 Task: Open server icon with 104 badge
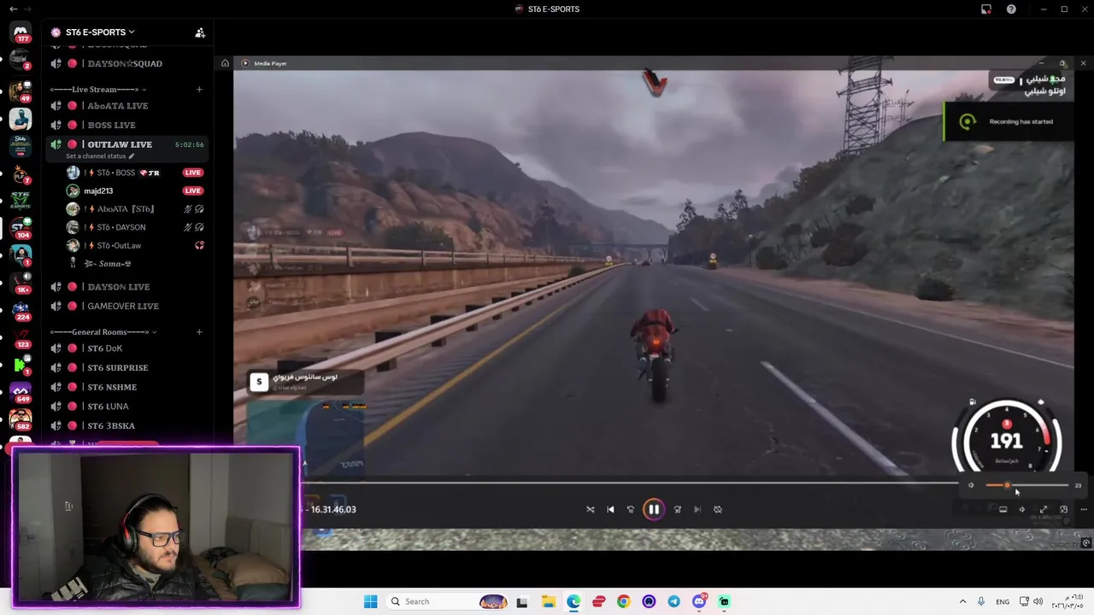(x=21, y=227)
